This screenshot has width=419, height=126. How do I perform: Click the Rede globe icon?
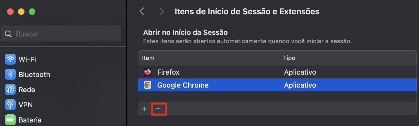[10, 89]
